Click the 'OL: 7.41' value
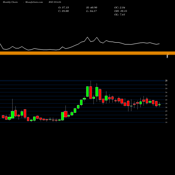Viewport: 175px width, 175px height. click(x=120, y=15)
